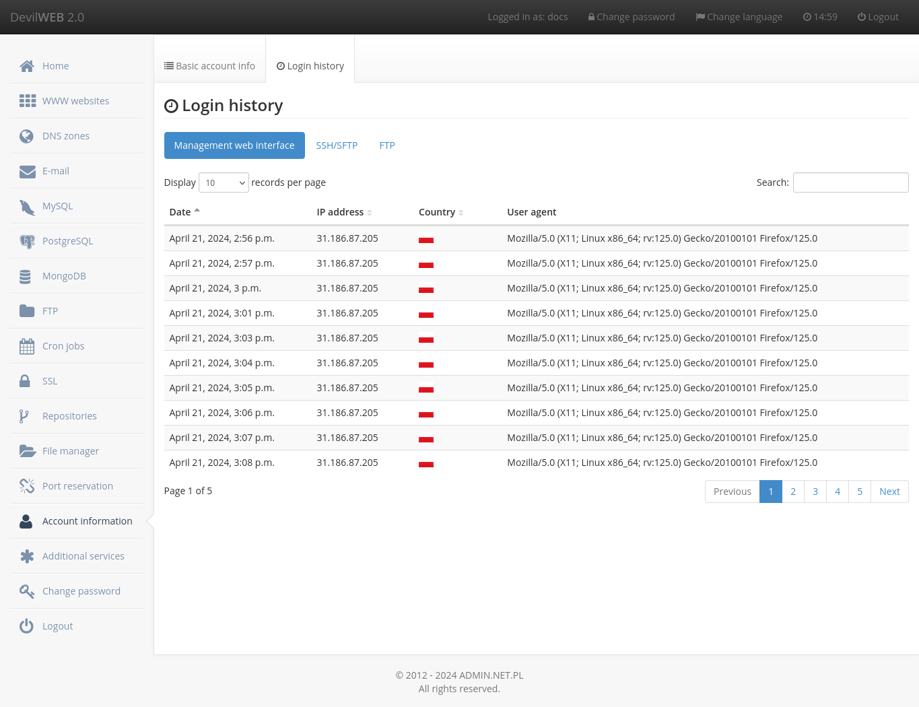
Task: Open Port reservation settings
Action: [x=77, y=485]
